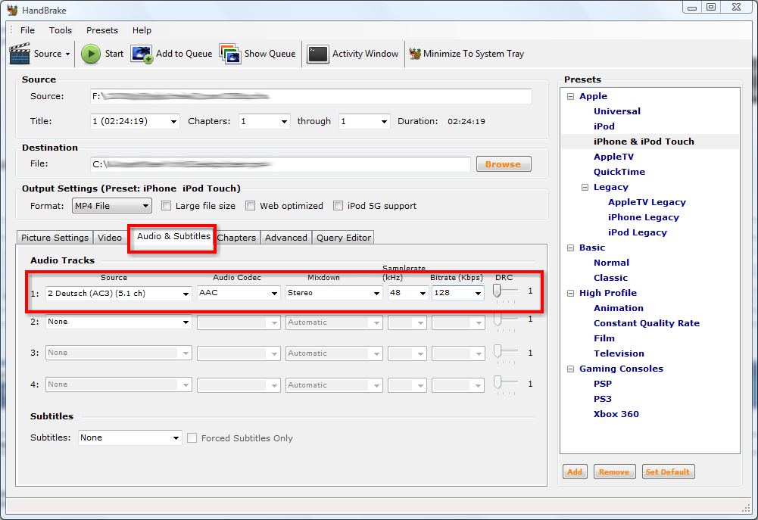The image size is (758, 520).
Task: Select the Universal preset
Action: point(617,111)
